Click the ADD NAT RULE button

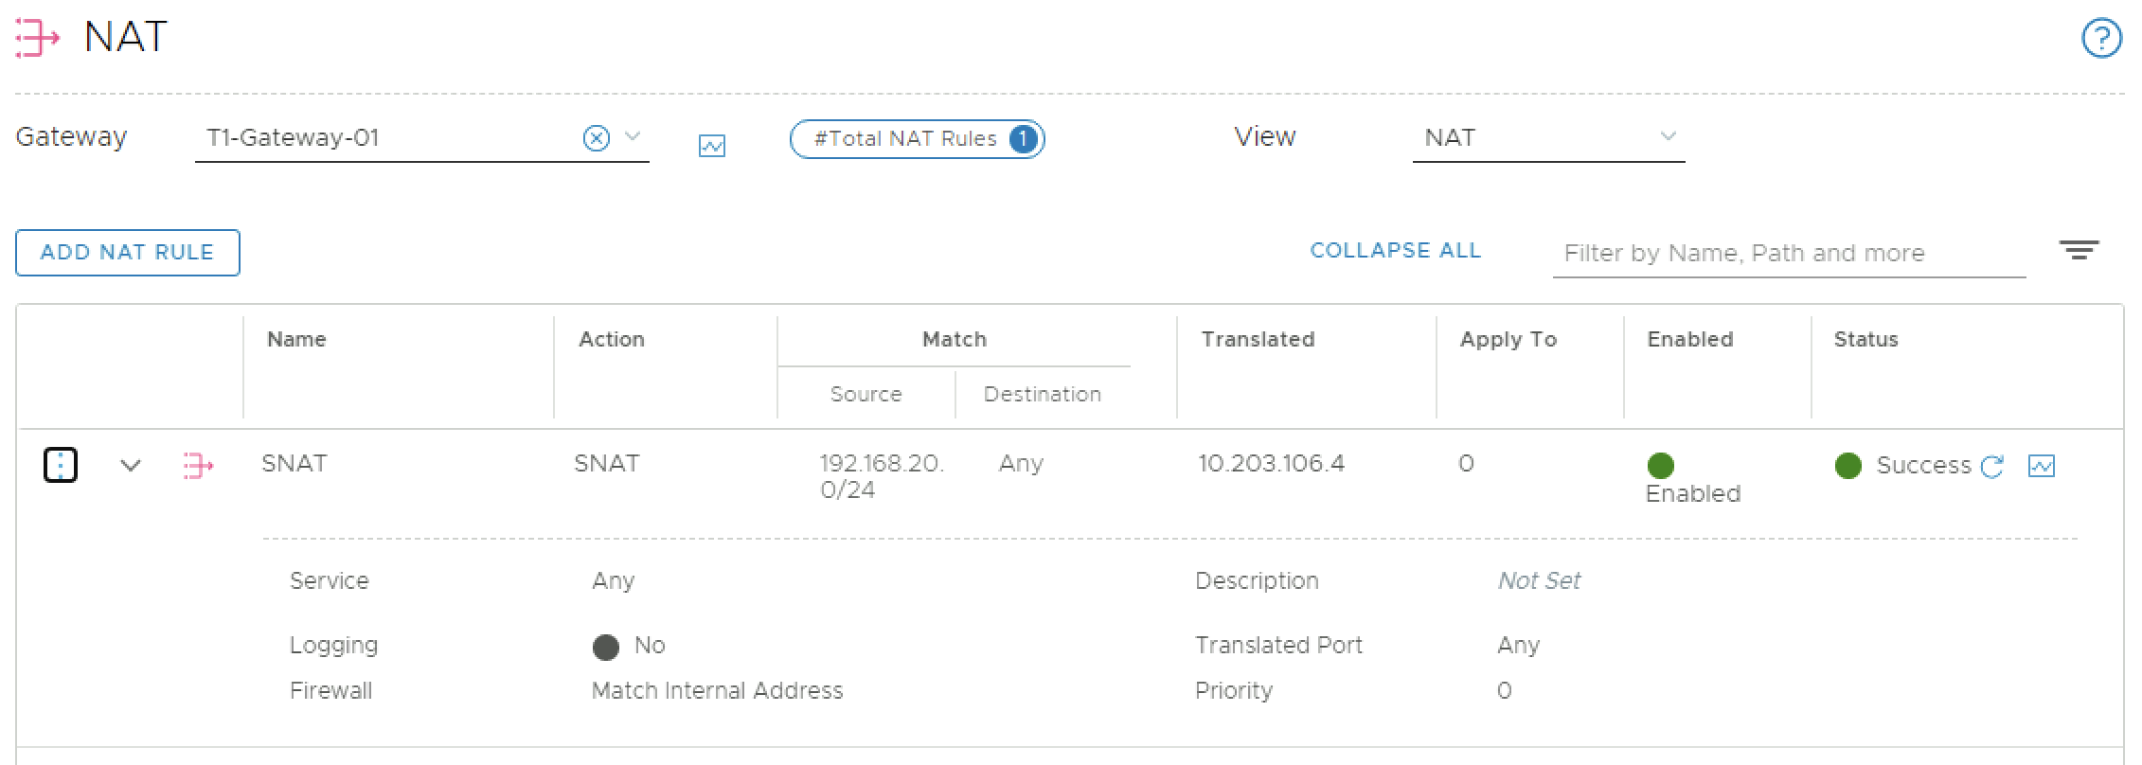click(128, 253)
